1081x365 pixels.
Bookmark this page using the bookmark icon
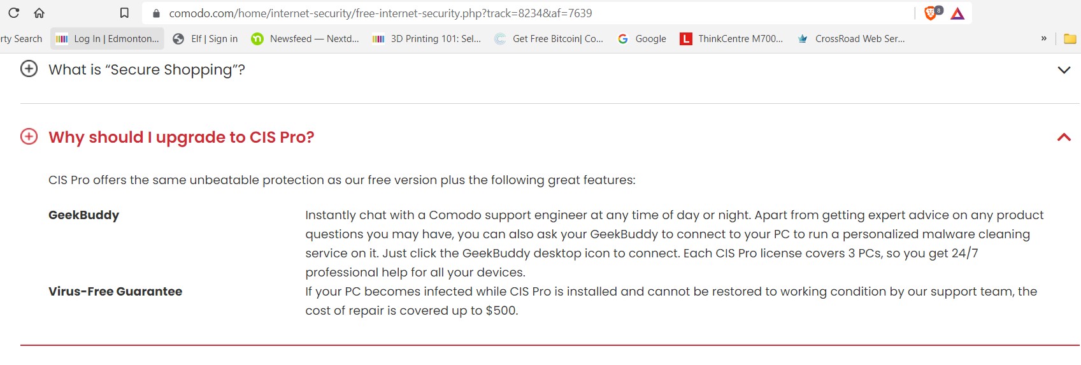click(x=124, y=13)
